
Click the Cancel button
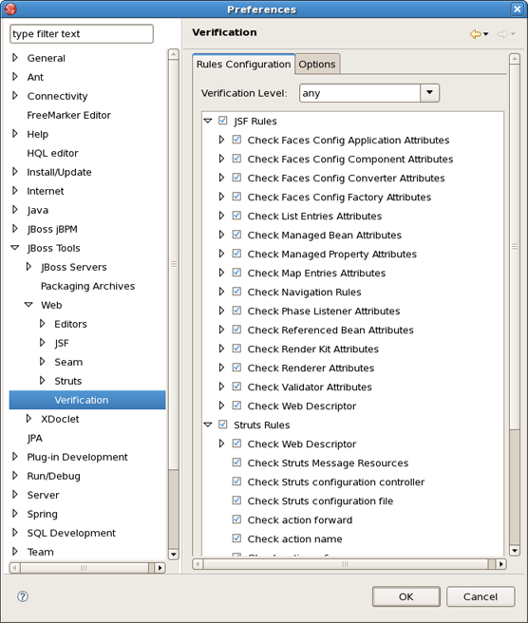481,596
